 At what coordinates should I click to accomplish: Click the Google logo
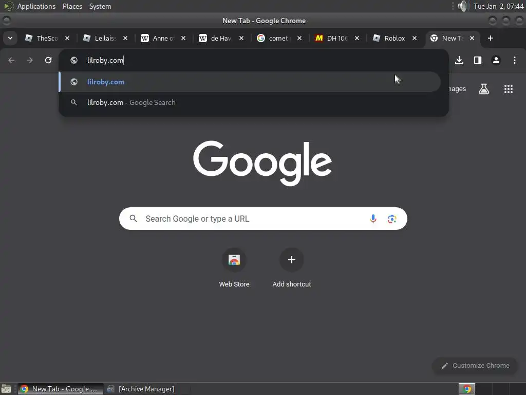click(262, 163)
